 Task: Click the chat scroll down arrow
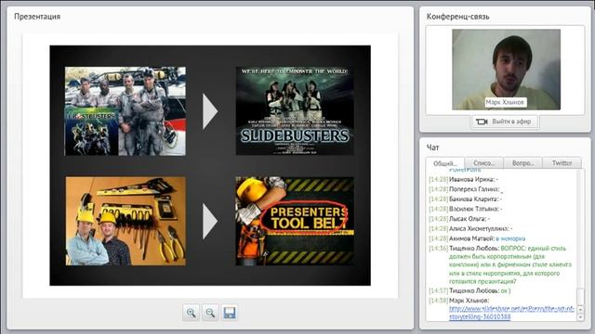[x=580, y=317]
